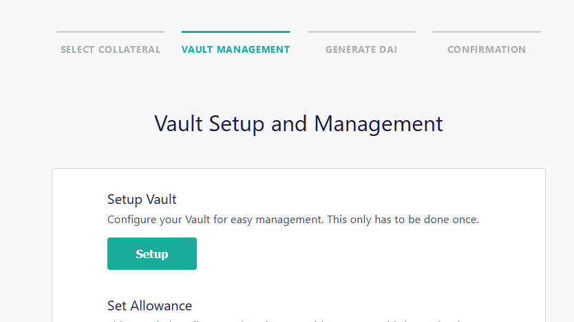Open the Confirmation step tab

coord(487,49)
